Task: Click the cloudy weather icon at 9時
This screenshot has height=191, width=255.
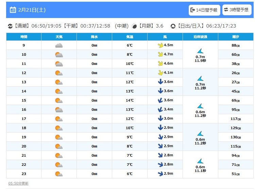Action: [x=59, y=45]
